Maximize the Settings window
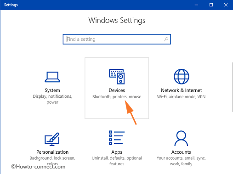 pos(211,5)
